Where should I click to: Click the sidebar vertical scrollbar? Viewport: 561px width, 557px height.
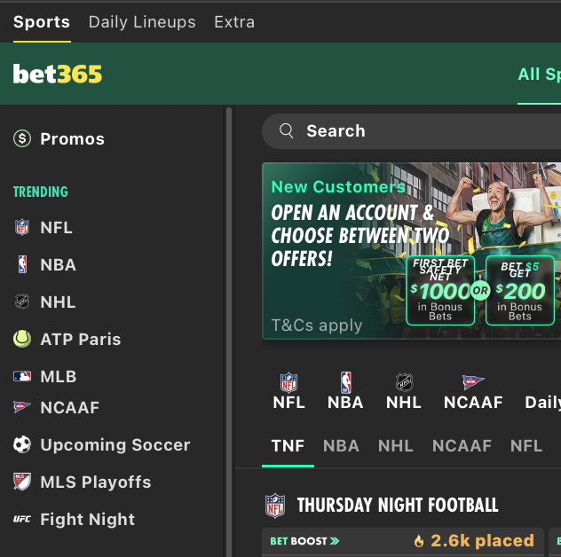tap(229, 331)
